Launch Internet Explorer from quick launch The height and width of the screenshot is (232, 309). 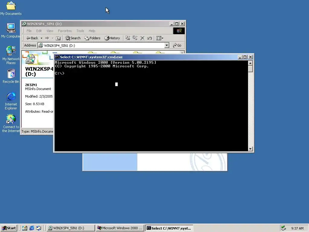click(x=31, y=228)
